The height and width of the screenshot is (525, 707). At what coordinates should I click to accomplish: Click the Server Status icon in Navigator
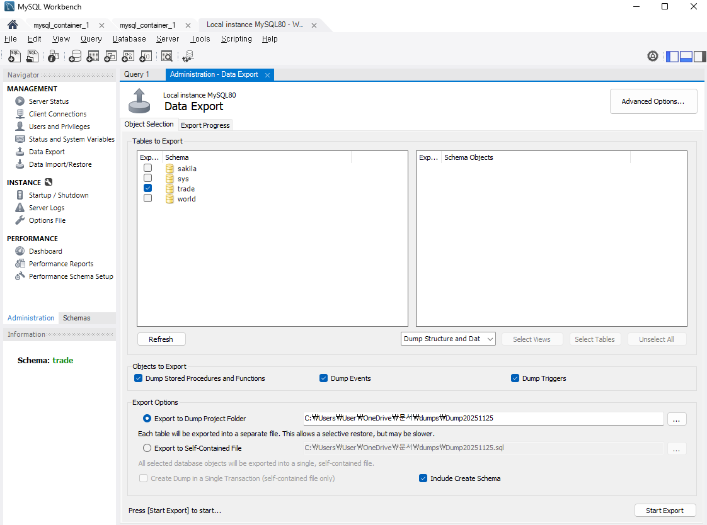(20, 101)
